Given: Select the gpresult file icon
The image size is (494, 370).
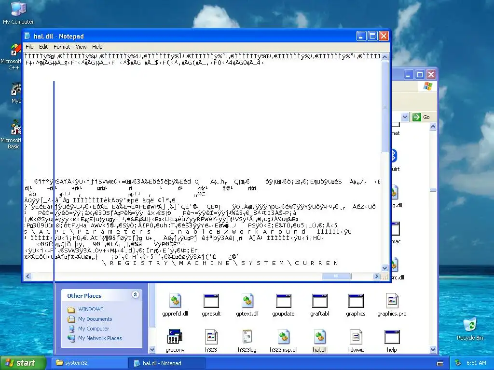Looking at the screenshot, I should tap(211, 301).
